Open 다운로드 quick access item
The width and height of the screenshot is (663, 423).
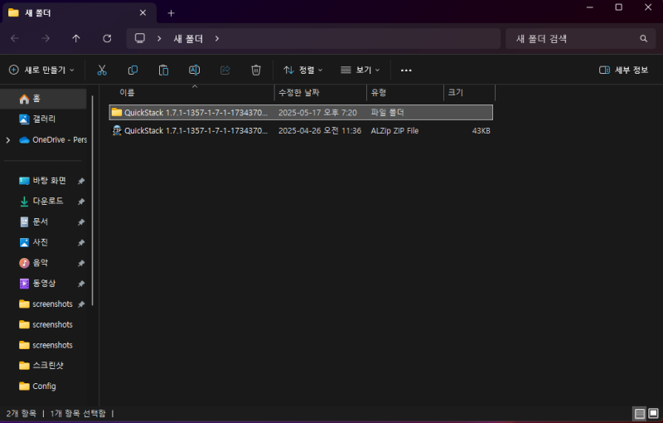point(41,202)
